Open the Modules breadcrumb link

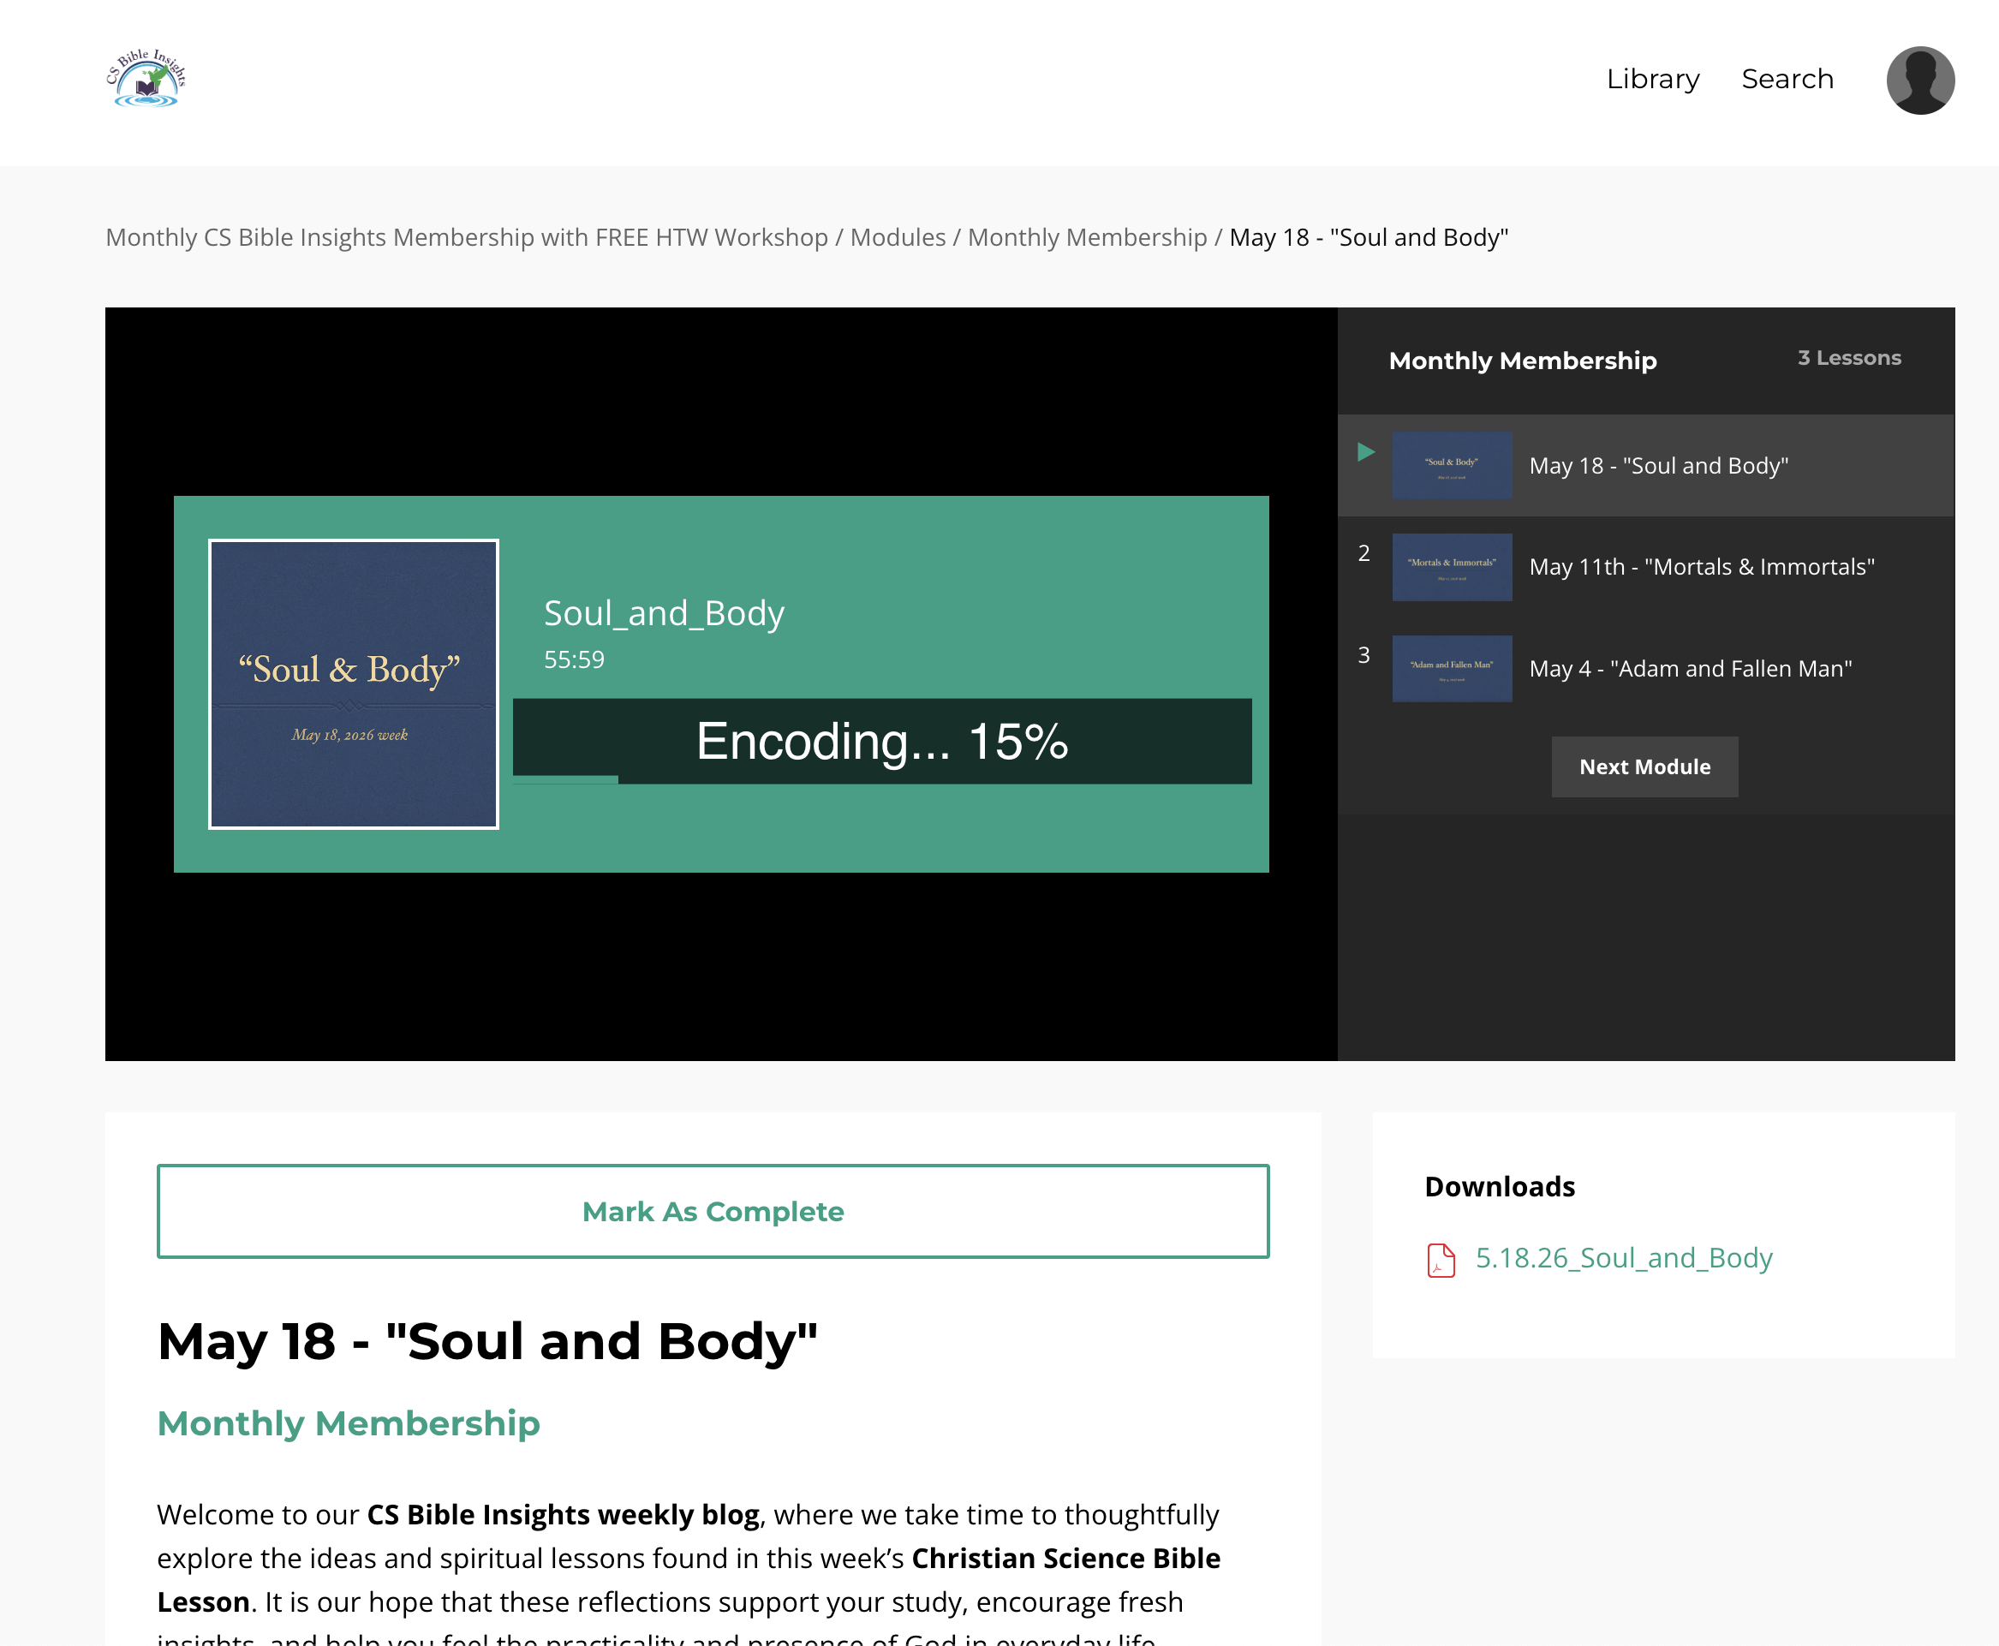pyautogui.click(x=898, y=237)
